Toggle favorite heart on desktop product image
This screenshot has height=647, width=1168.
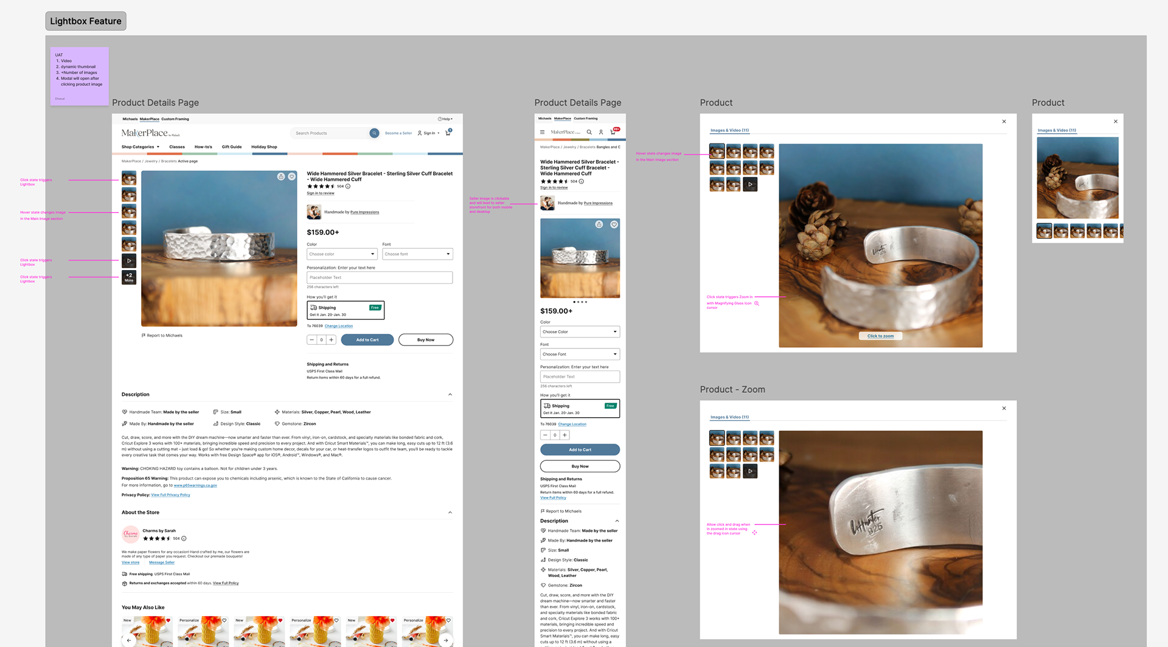click(292, 176)
